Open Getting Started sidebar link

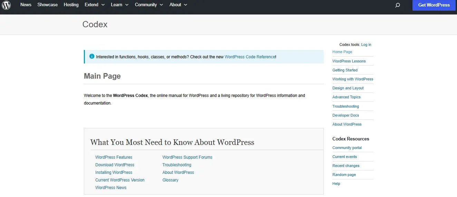pos(345,70)
